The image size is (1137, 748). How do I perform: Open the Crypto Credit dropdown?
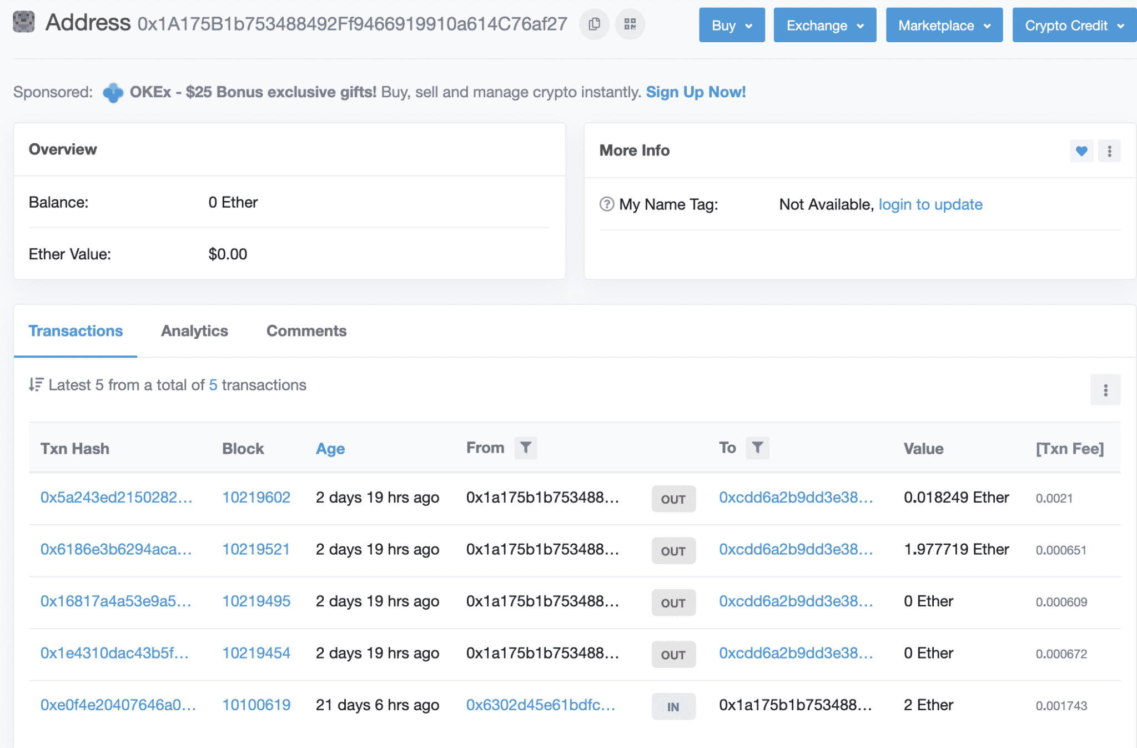(x=1074, y=25)
